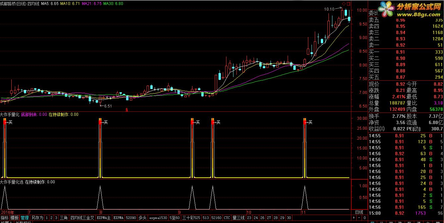The width and height of the screenshot is (444, 223).
Task: Click the MA21: 6.75 indicator value
Action: point(92,3)
